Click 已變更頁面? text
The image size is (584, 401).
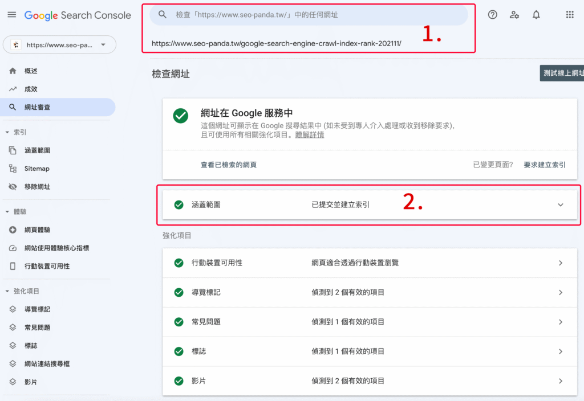tap(493, 165)
